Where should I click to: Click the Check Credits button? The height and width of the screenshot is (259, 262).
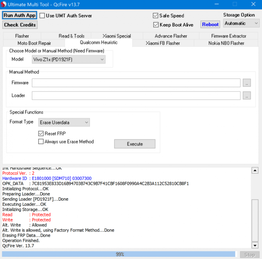[20, 25]
